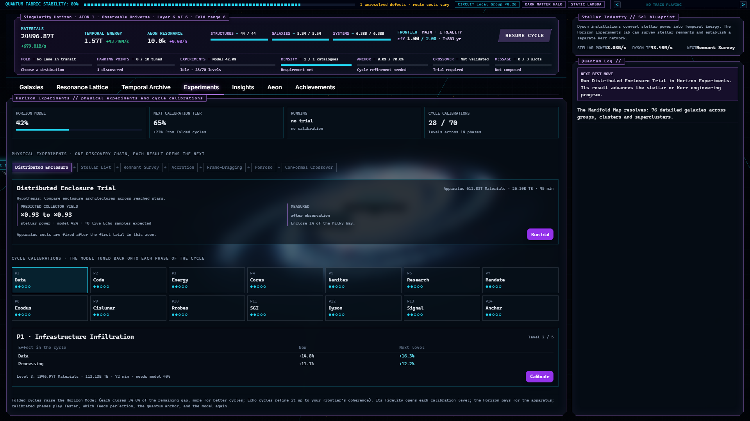
Task: Run the Distributed Enclosure trial
Action: [540, 234]
